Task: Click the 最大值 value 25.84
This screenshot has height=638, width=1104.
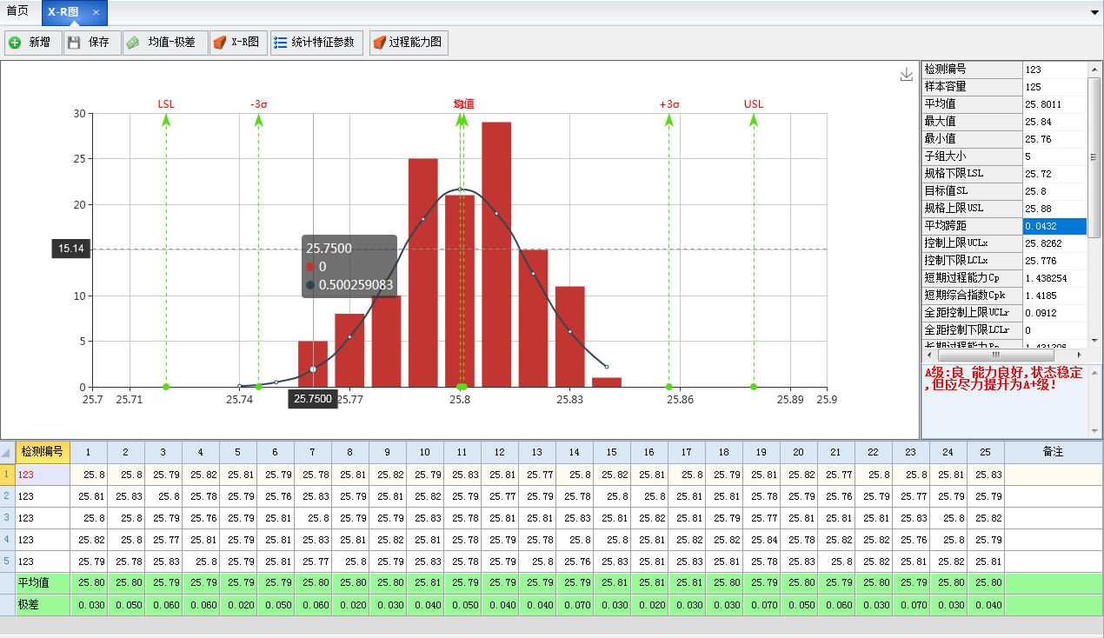Action: 1054,122
